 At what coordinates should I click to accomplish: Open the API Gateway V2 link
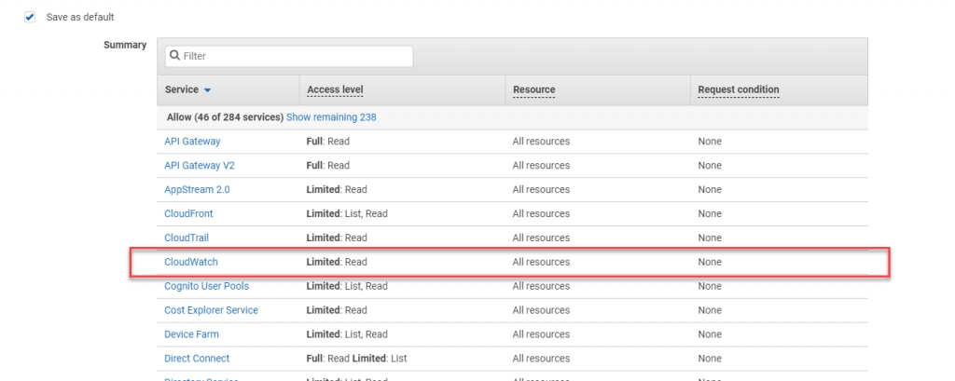point(200,166)
